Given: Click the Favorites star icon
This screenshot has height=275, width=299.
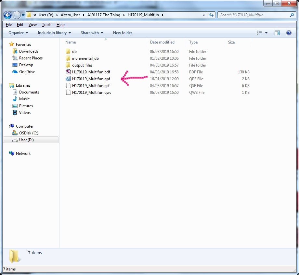Looking at the screenshot, I should [x=12, y=44].
